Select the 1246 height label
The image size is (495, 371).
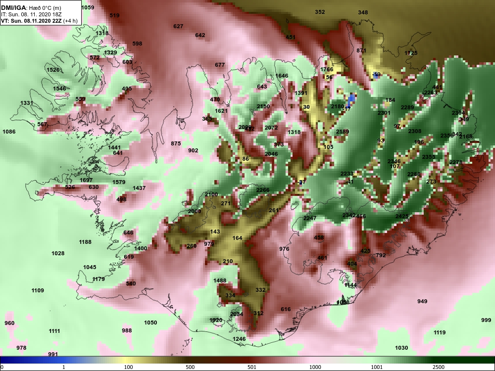click(239, 339)
